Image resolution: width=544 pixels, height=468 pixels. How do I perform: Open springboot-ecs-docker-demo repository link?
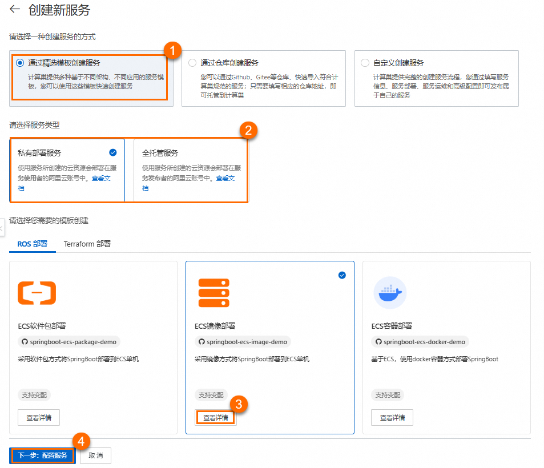point(420,342)
